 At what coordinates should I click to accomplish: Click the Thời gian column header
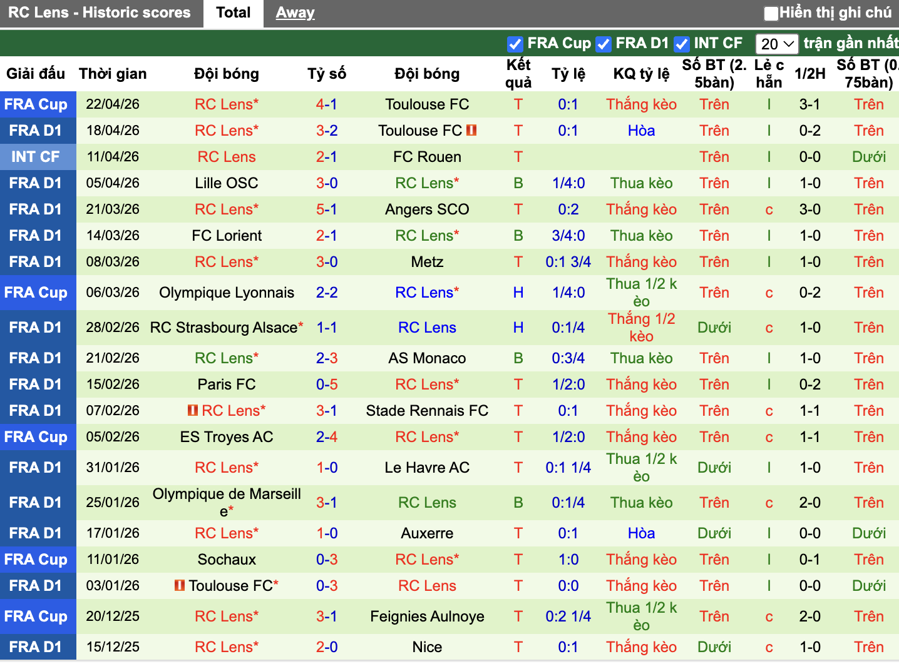113,74
